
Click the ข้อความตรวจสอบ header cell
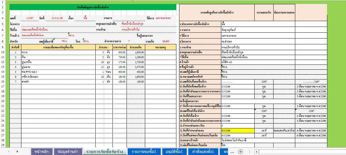click(284, 13)
